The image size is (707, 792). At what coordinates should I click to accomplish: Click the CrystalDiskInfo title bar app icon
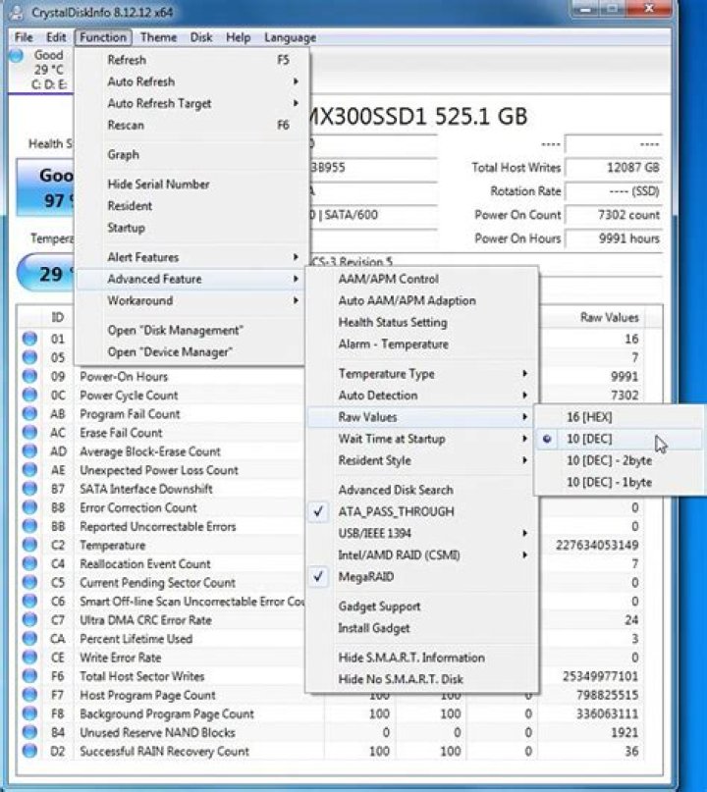(x=16, y=12)
